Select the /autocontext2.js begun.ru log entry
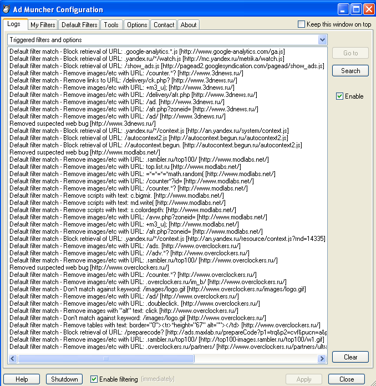This screenshot has width=376, height=386. click(x=149, y=138)
